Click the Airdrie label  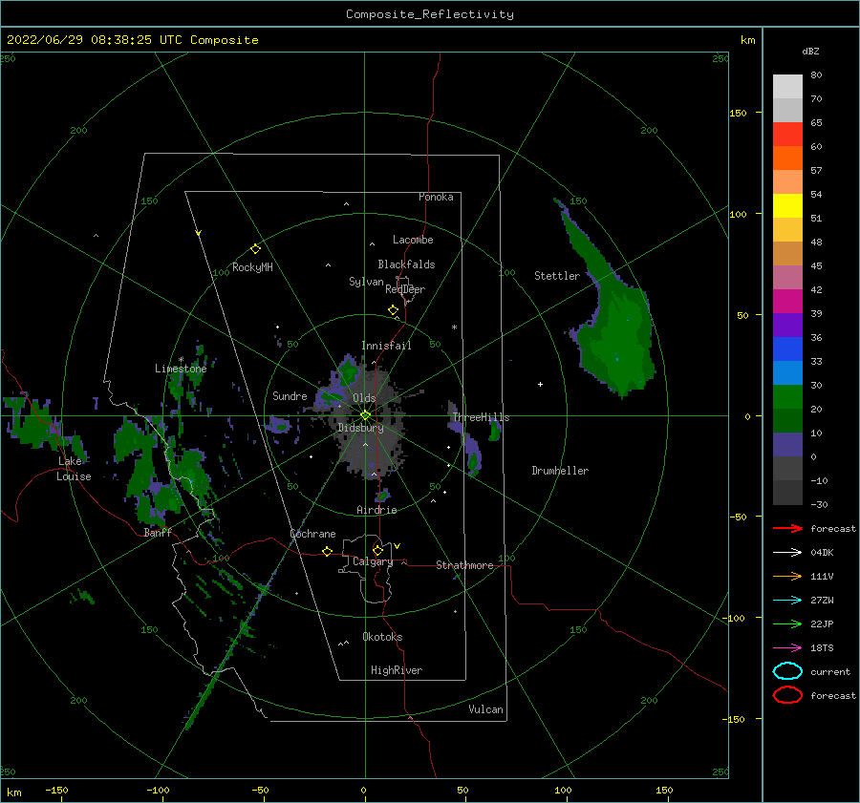376,510
